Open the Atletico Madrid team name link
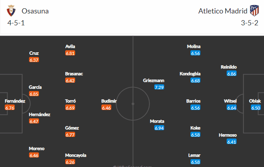The width and height of the screenshot is (264, 167). (223, 11)
